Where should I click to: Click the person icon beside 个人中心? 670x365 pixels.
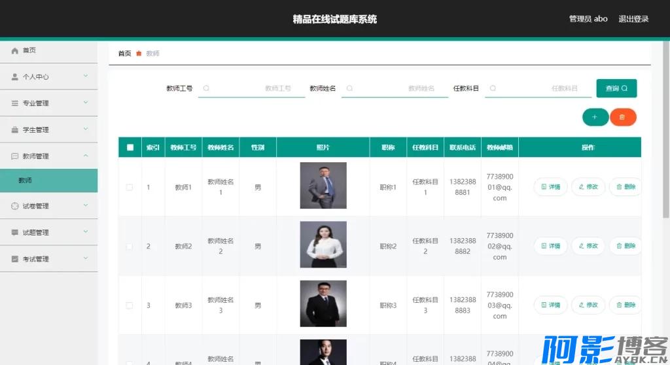pos(15,77)
